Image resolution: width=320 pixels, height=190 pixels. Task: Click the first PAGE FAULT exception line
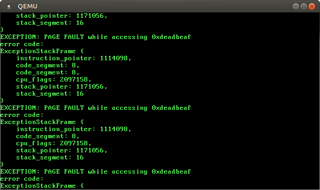pyautogui.click(x=96, y=37)
